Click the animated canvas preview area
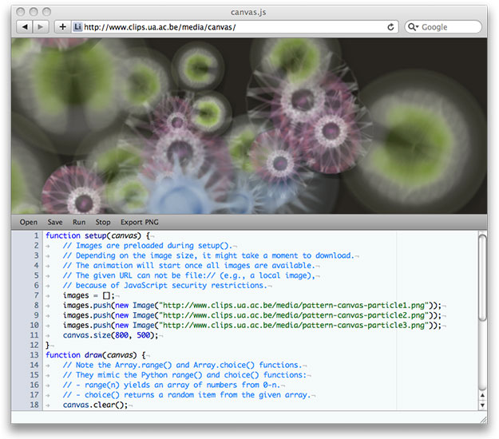 [248, 125]
